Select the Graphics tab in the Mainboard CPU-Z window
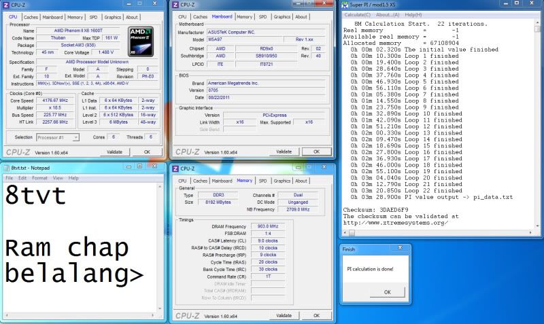The width and height of the screenshot is (544, 324). tap(282, 17)
